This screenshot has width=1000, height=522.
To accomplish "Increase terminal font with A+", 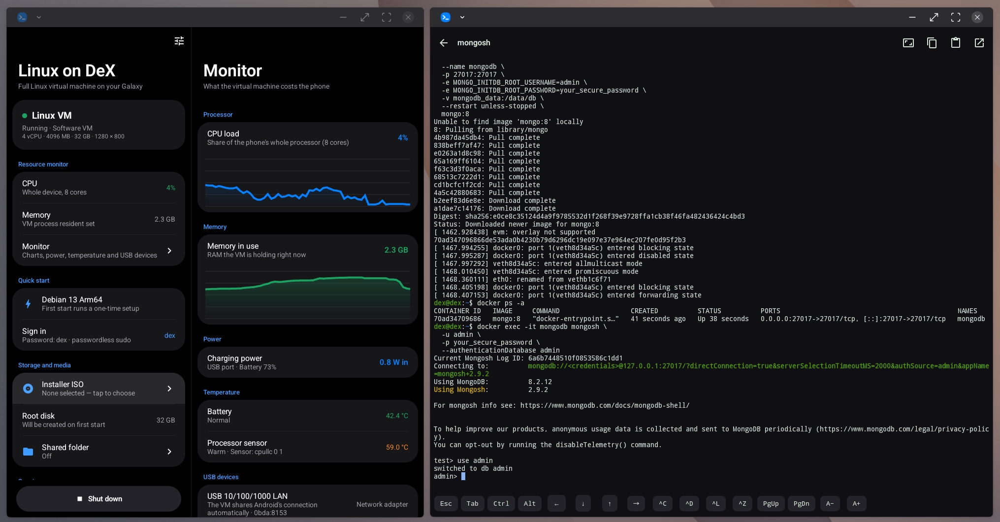I will coord(857,503).
